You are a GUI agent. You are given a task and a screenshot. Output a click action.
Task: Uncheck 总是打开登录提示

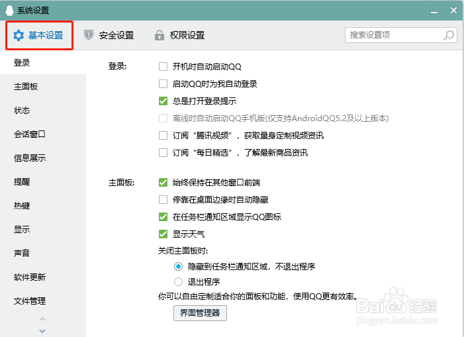pos(163,101)
